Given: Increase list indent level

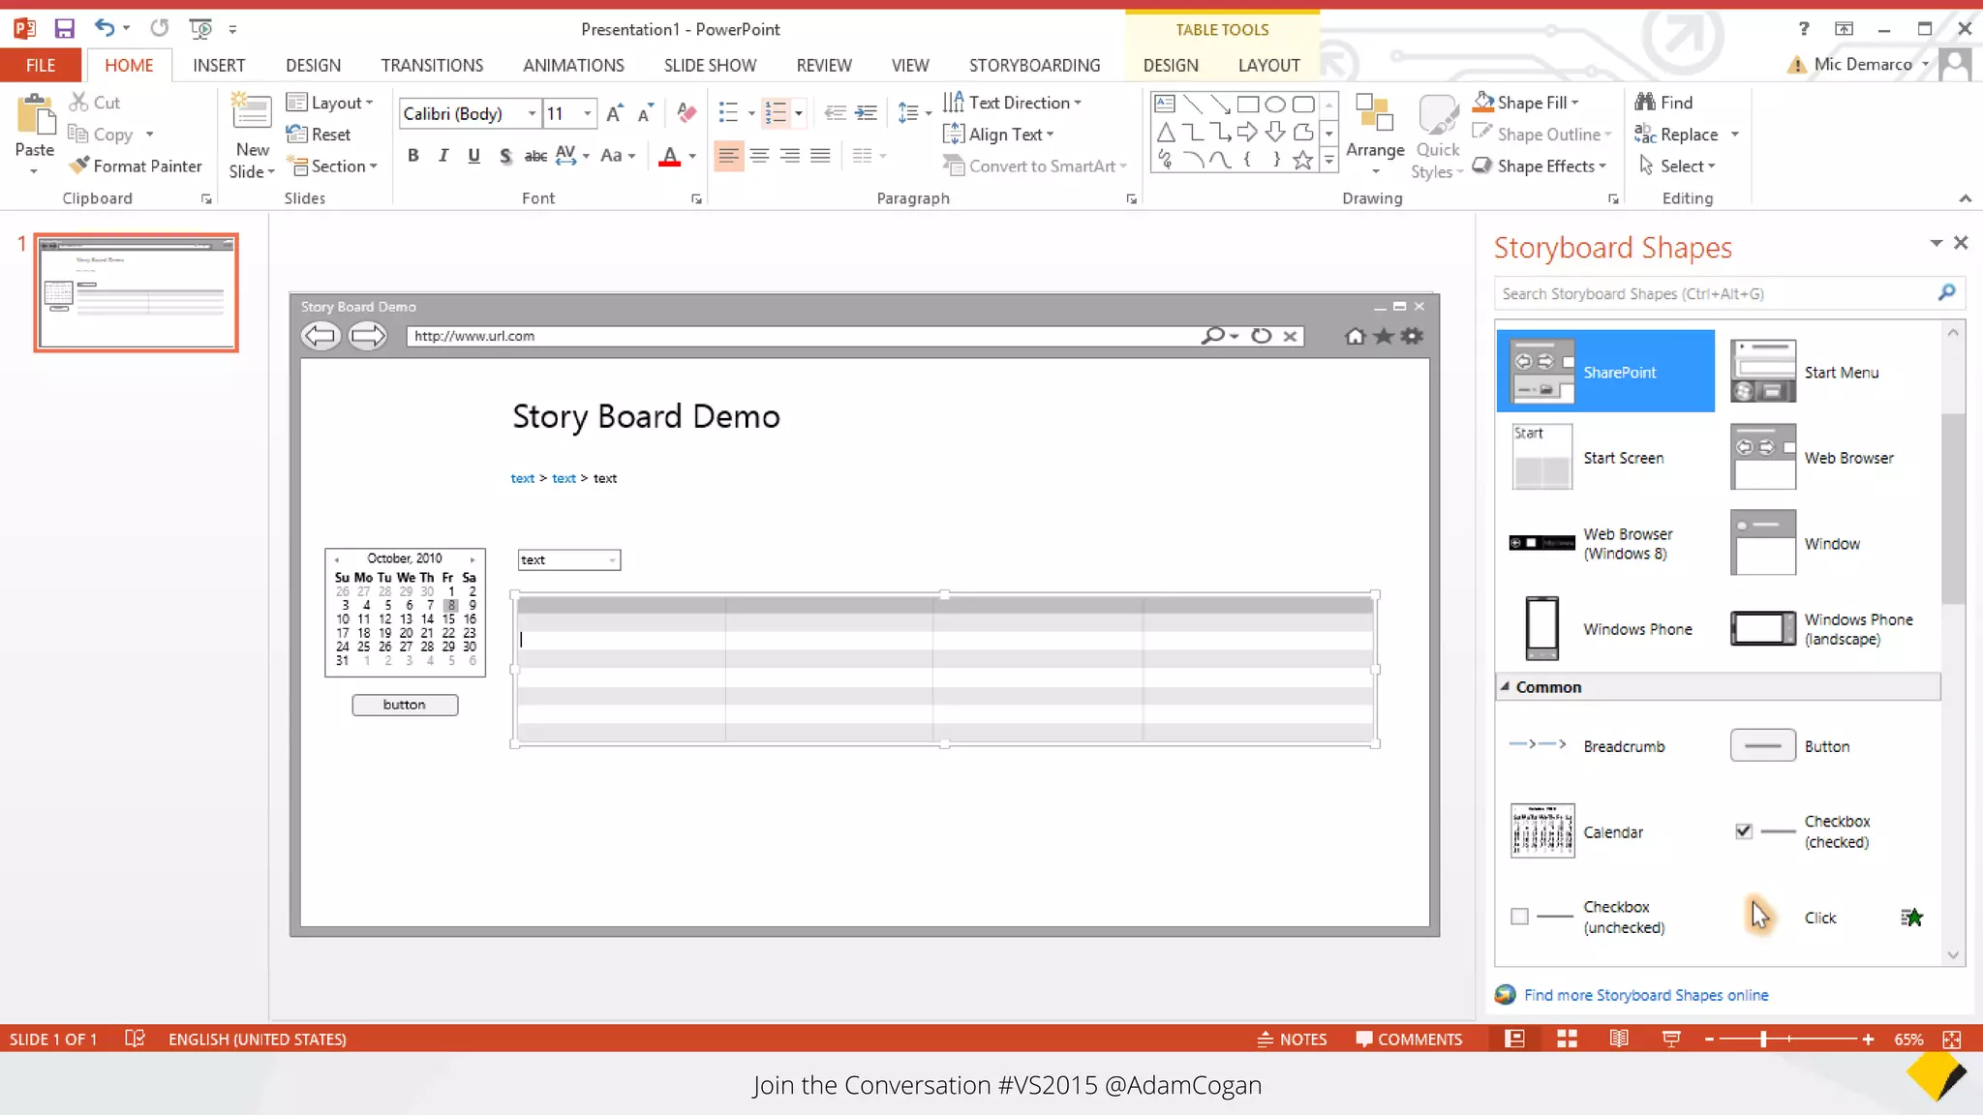Looking at the screenshot, I should (x=866, y=113).
